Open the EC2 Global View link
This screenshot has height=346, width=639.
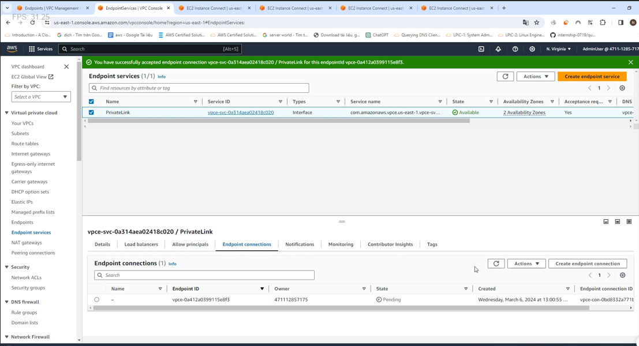click(x=32, y=77)
